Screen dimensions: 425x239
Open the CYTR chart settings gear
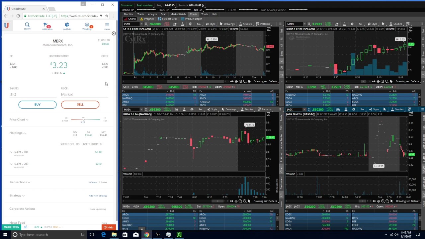tap(190, 24)
